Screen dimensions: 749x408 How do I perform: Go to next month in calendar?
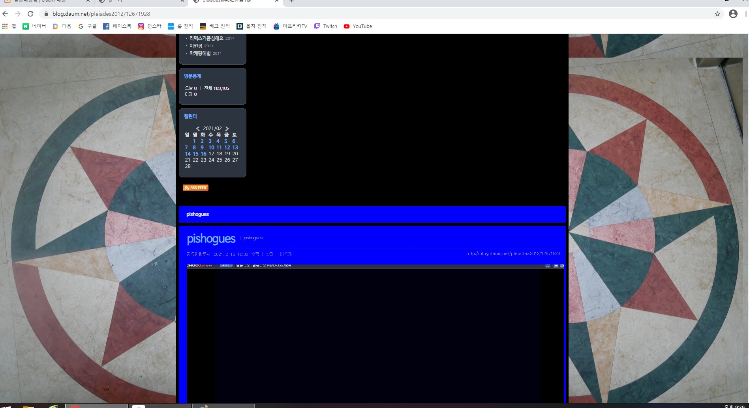(x=227, y=129)
